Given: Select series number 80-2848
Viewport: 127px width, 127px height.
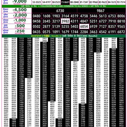Looking at the screenshot, I should click(74, 2).
